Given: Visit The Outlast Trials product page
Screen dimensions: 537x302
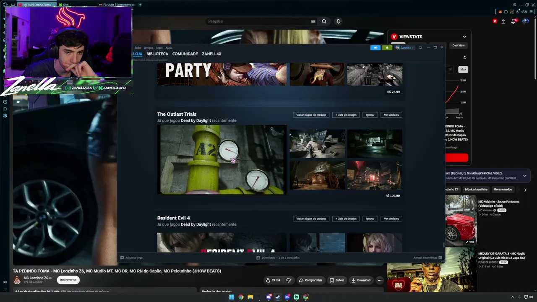Looking at the screenshot, I should (x=311, y=115).
